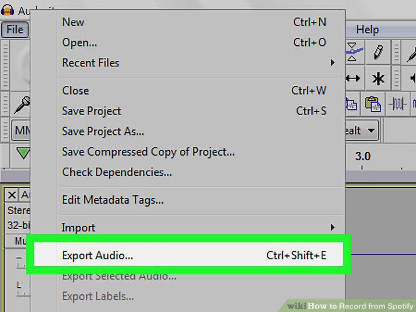Click the 3.0 mark on timeline ruler
The image size is (416, 312).
click(362, 156)
